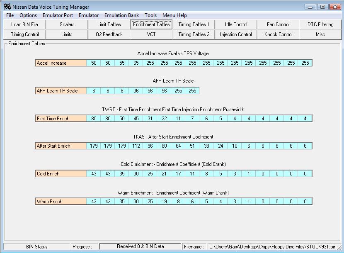The height and width of the screenshot is (253, 344).
Task: Open the Emulator Port menu
Action: click(x=58, y=15)
